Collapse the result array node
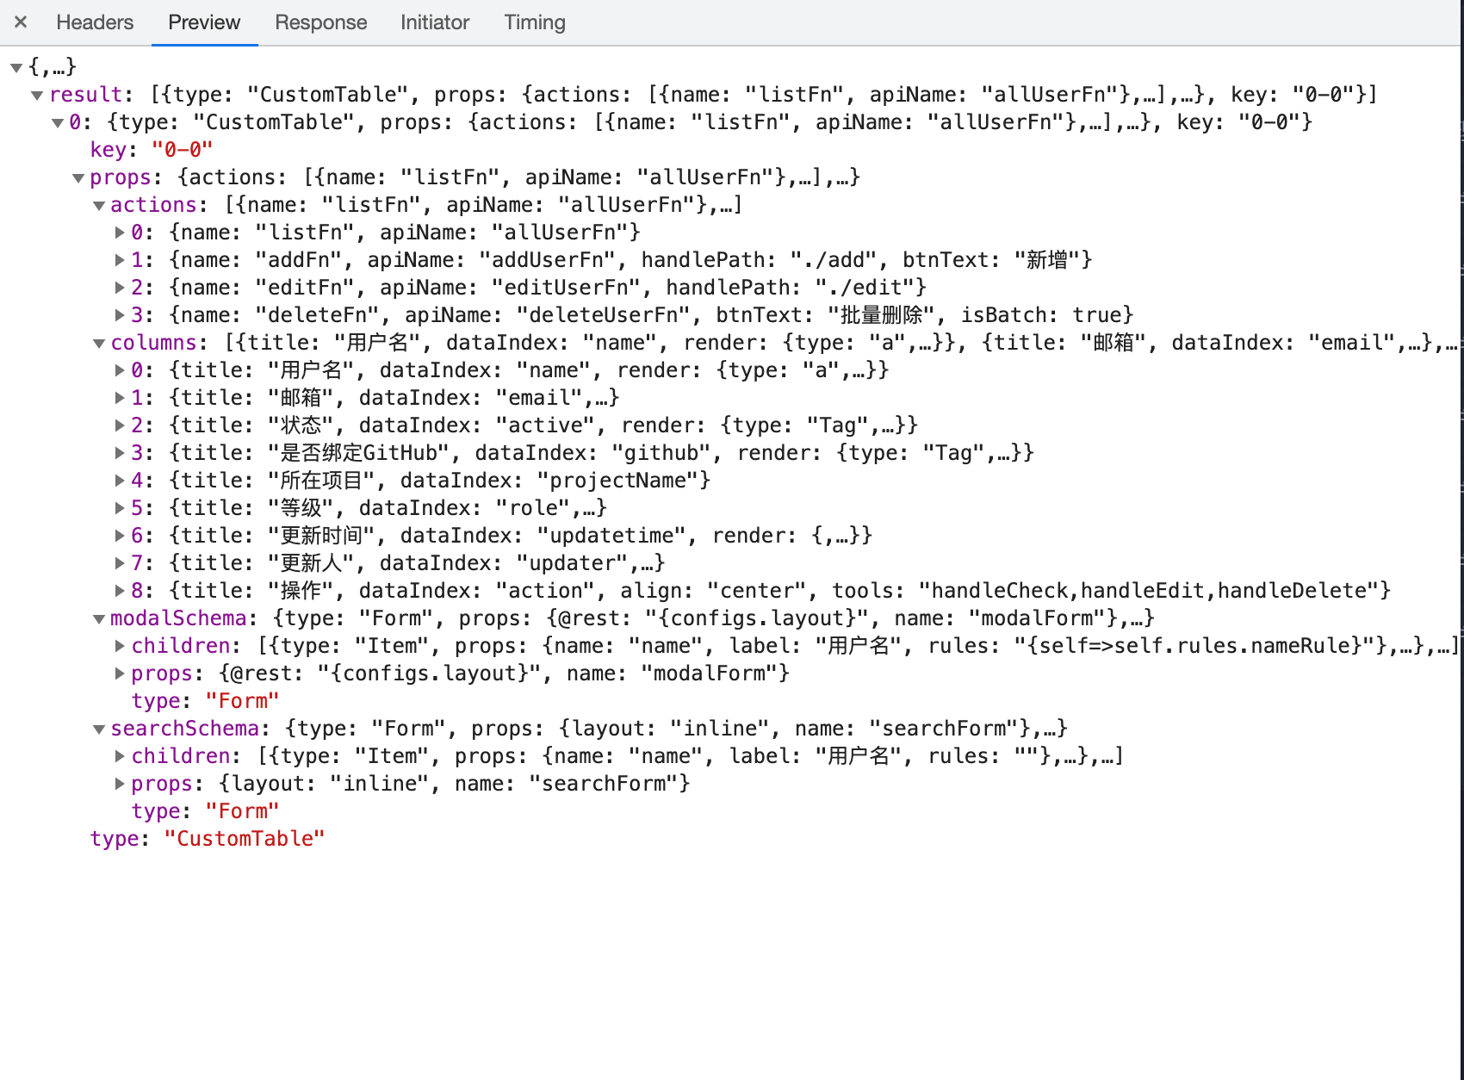This screenshot has width=1464, height=1080. pos(37,95)
